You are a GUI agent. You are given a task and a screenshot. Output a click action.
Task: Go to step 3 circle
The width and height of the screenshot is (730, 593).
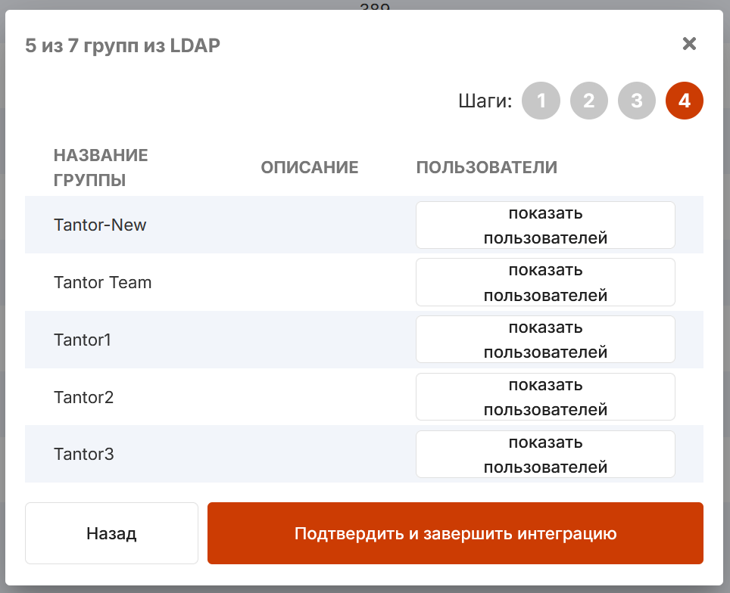(637, 101)
